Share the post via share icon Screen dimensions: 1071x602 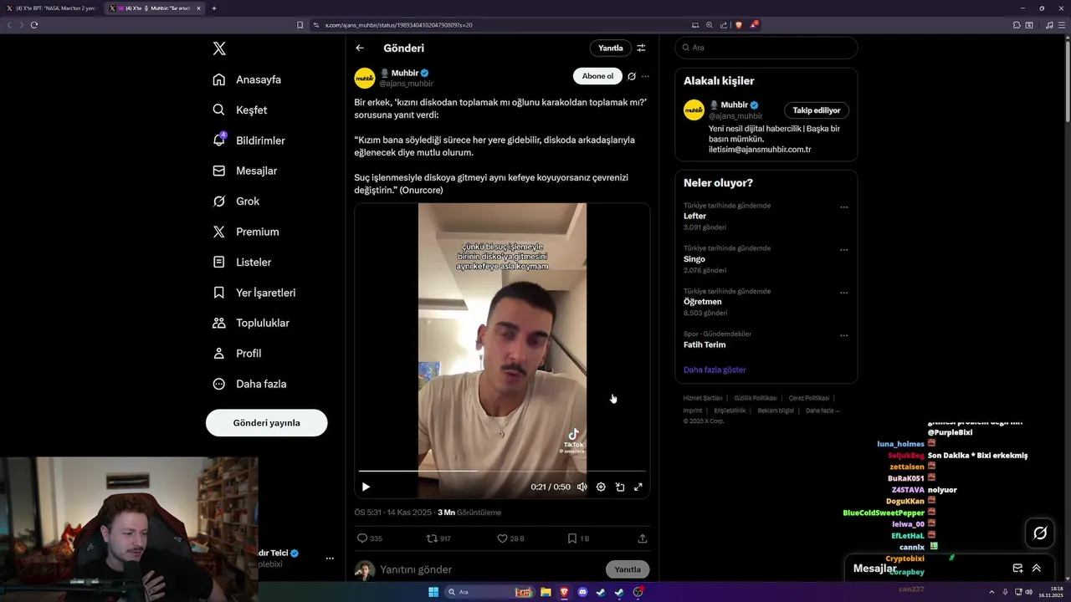[x=643, y=538]
